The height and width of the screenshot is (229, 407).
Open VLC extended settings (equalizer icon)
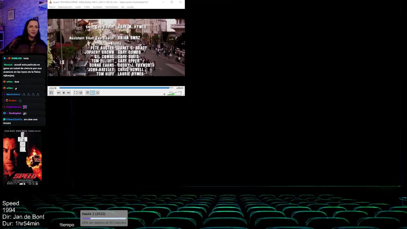pos(80,93)
